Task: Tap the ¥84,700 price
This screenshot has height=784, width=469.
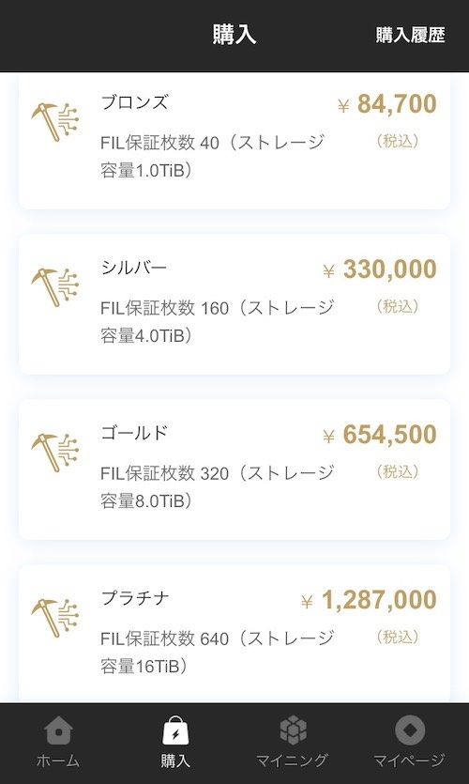Action: point(387,104)
